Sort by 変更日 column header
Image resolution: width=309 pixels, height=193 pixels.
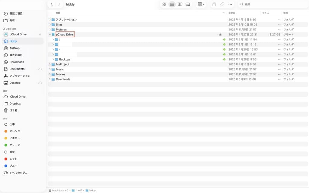[232, 13]
